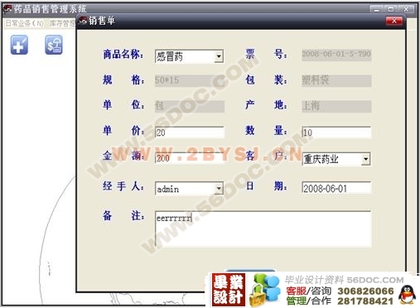This screenshot has width=420, height=308.
Task: Click the 数量 field containing 10
Action: (x=336, y=132)
